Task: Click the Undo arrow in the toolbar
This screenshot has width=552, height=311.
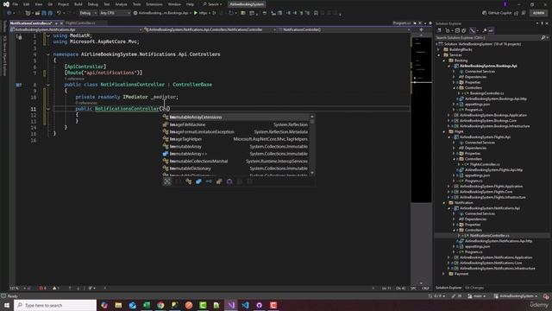Action: click(59, 13)
